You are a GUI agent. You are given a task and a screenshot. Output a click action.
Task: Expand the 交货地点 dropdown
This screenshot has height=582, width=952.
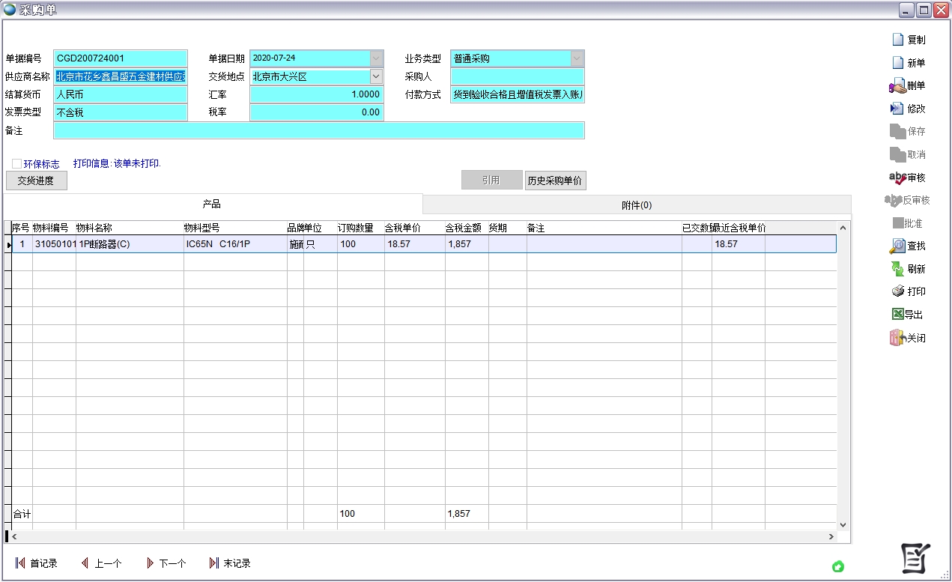point(376,76)
